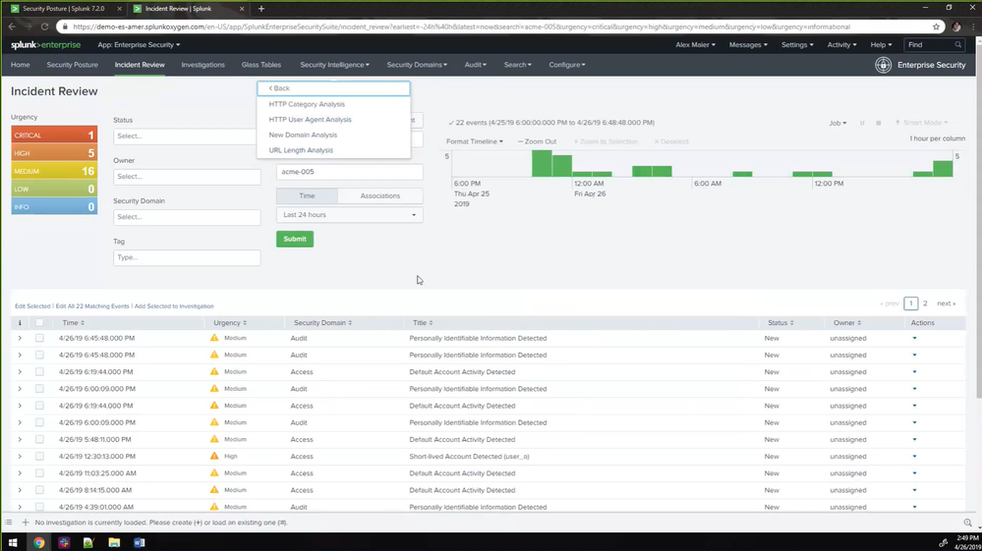
Task: Open a new browser tab
Action: pyautogui.click(x=261, y=9)
